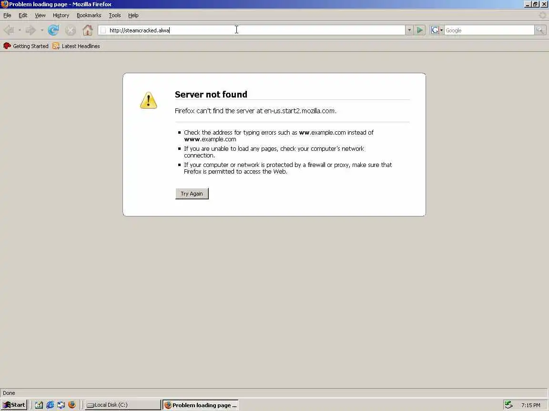Open the View menu
The height and width of the screenshot is (411, 549).
40,15
